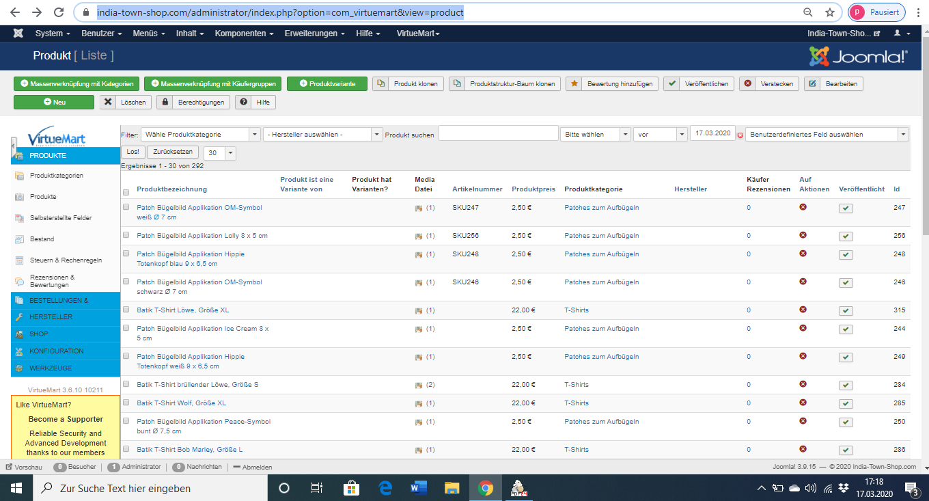Open the results-per-page dropdown showing 30

[219, 153]
